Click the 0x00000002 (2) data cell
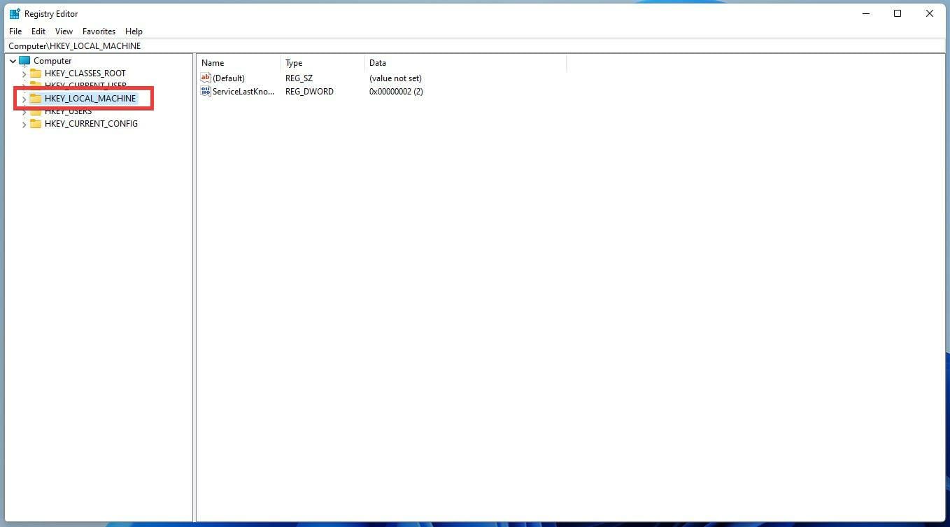Viewport: 950px width, 527px height. 396,92
